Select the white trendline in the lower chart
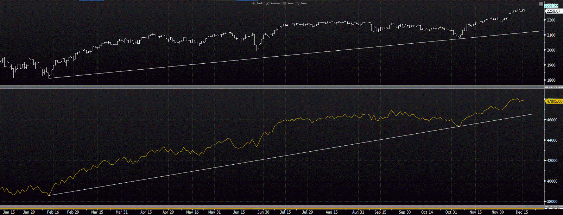The image size is (563, 215). click(291, 155)
